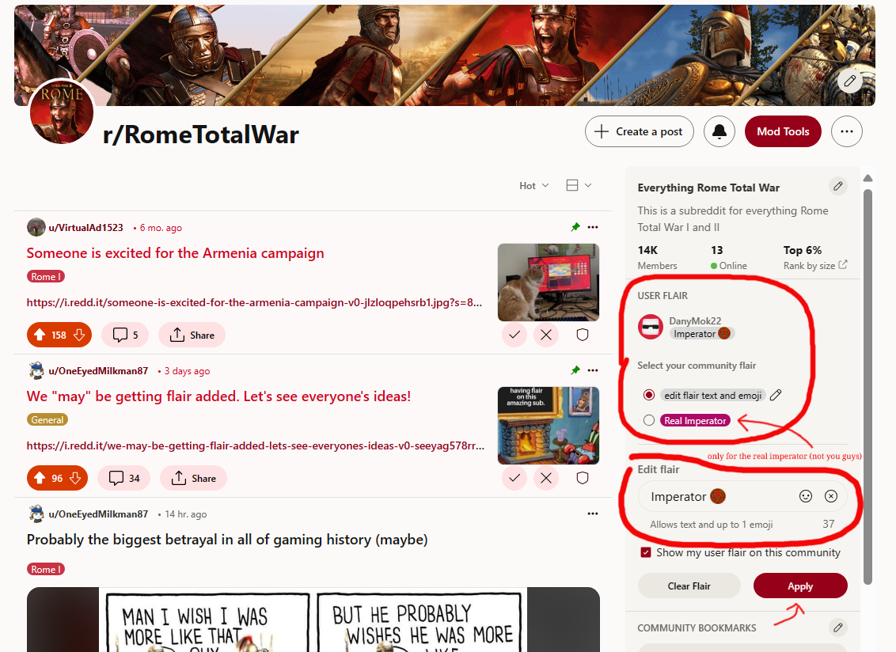
Task: Click the mod shield on flair ideas post
Action: coord(583,478)
